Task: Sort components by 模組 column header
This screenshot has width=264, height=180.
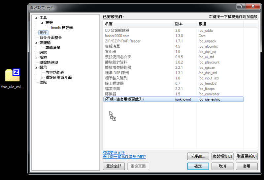Action: [220, 24]
